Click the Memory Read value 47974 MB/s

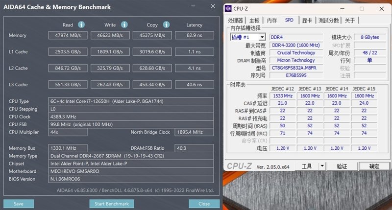point(68,35)
